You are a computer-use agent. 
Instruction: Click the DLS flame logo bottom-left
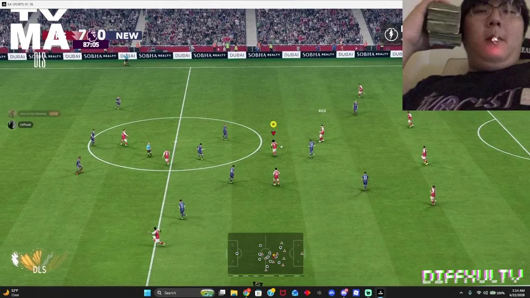[38, 261]
